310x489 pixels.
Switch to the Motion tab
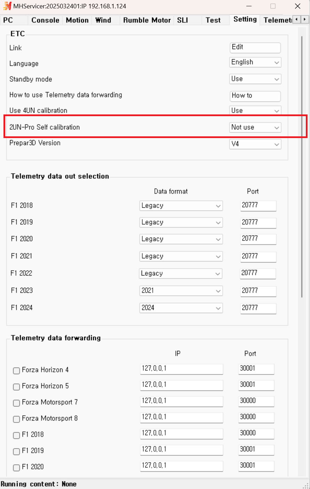click(77, 20)
